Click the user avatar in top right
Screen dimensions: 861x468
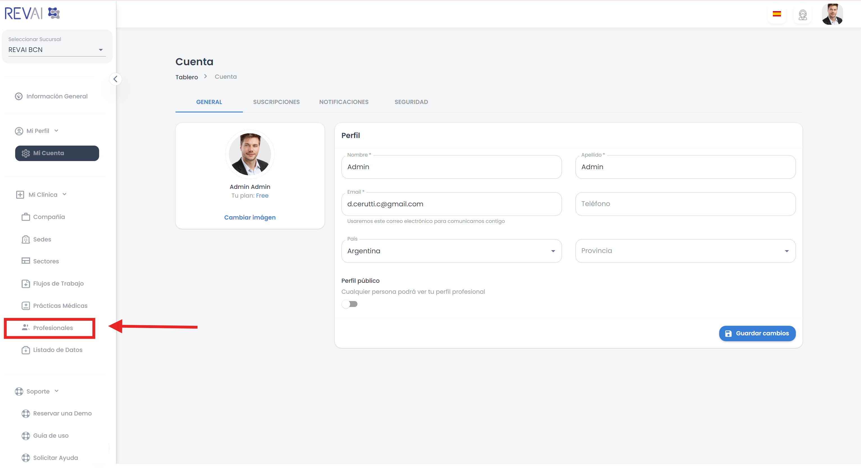832,14
